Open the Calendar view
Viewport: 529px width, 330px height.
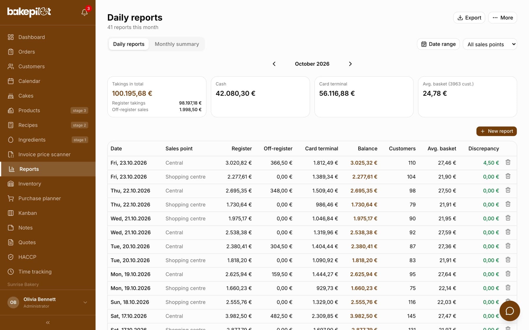click(48, 81)
